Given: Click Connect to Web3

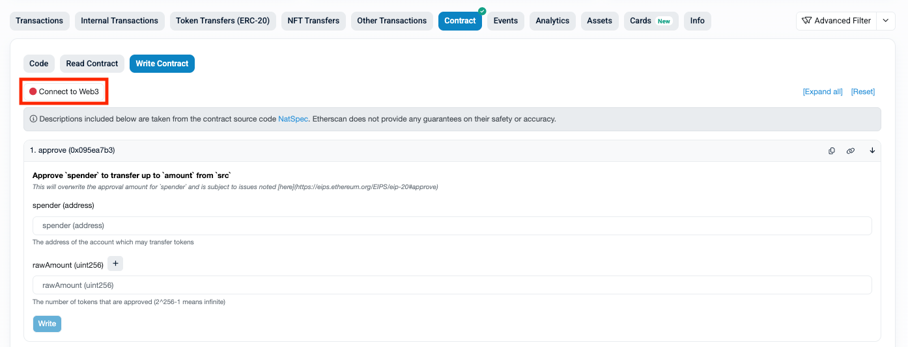Looking at the screenshot, I should 64,92.
